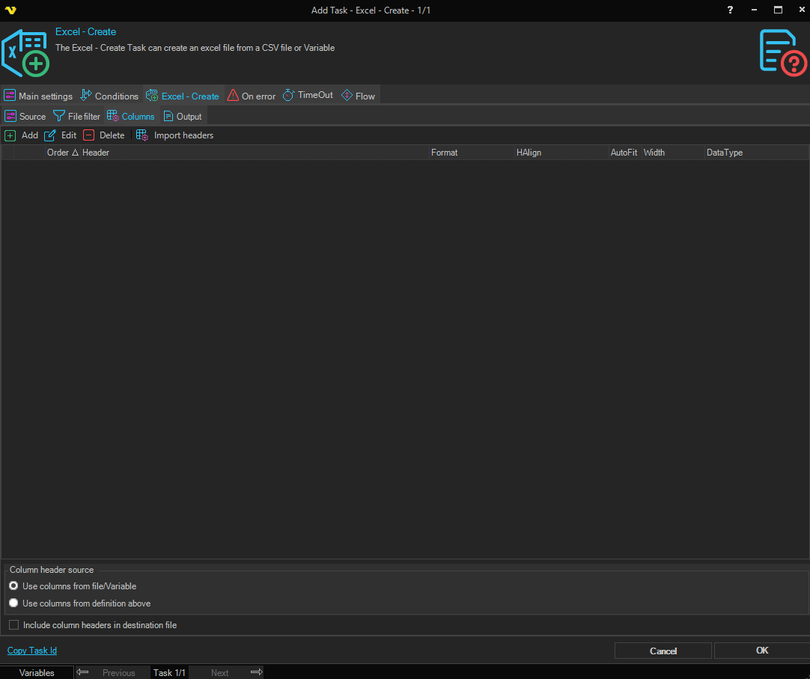
Task: Click the DataType column heading
Action: 724,153
